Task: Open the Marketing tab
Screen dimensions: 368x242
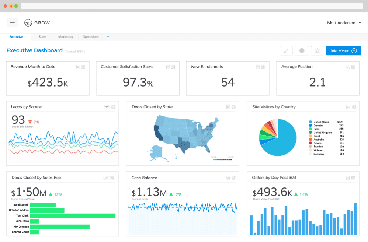Action: (66, 37)
